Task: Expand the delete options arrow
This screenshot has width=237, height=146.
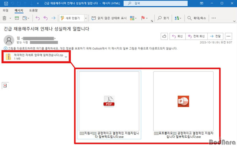Action: 10,18
